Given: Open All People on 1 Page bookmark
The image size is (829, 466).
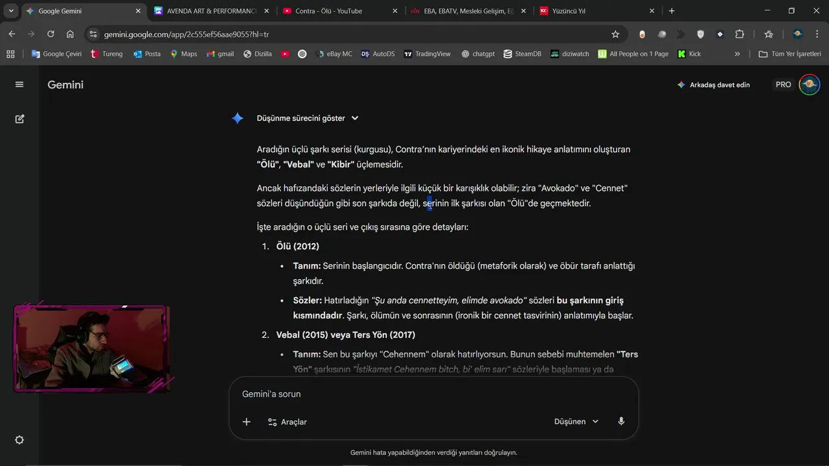Looking at the screenshot, I should click(x=633, y=54).
